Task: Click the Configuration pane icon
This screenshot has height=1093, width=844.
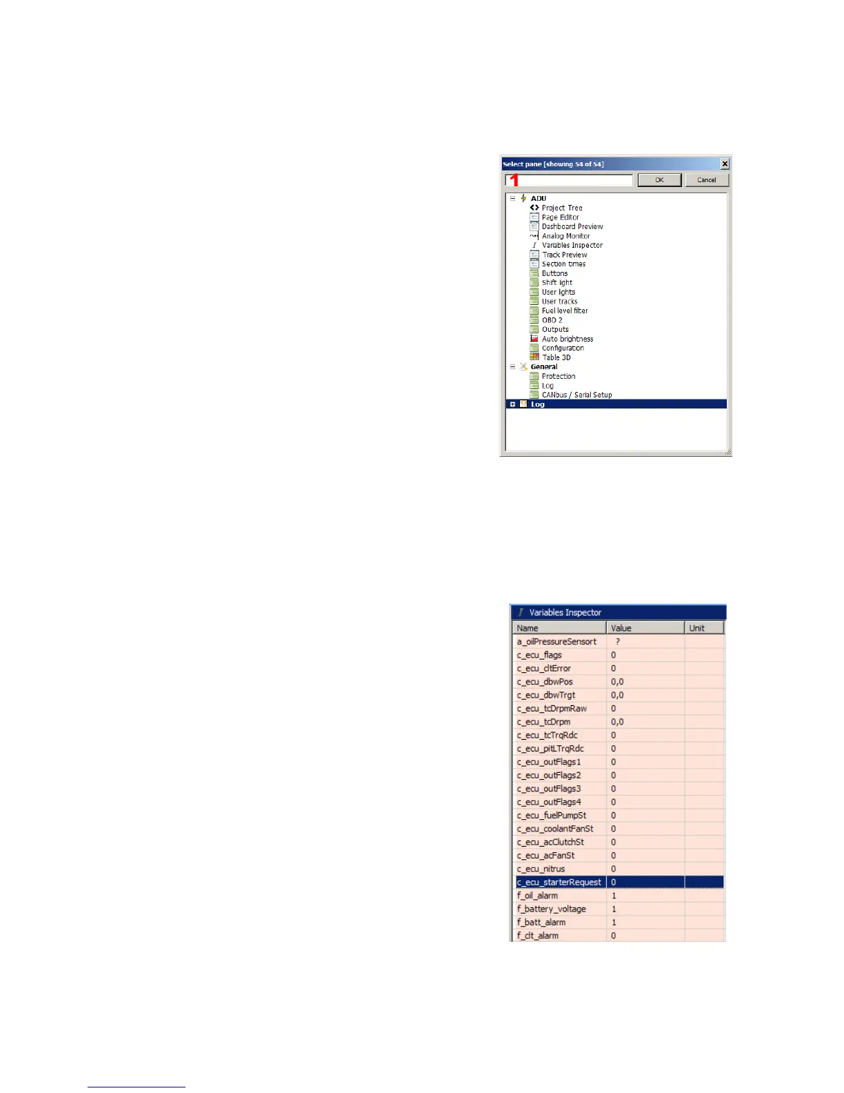Action: coord(534,348)
